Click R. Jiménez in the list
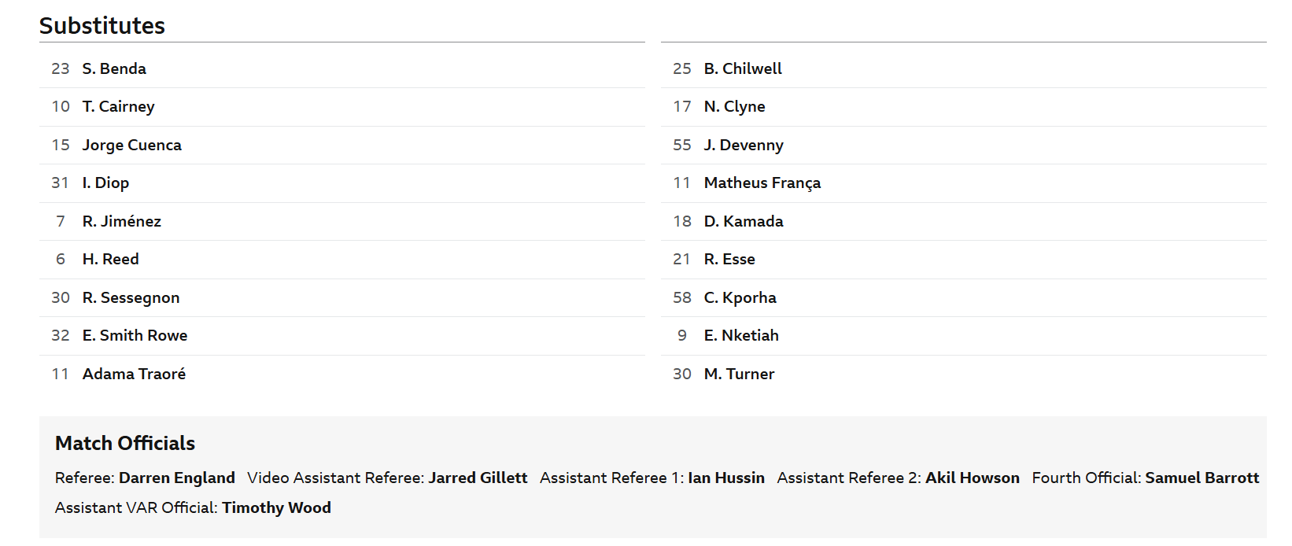The height and width of the screenshot is (546, 1292). point(121,221)
